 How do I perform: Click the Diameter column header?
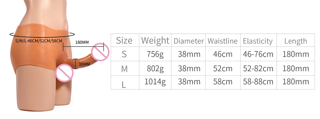pos(189,41)
